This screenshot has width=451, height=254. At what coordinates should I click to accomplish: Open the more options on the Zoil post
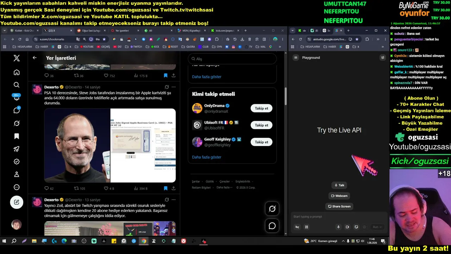[x=173, y=200]
